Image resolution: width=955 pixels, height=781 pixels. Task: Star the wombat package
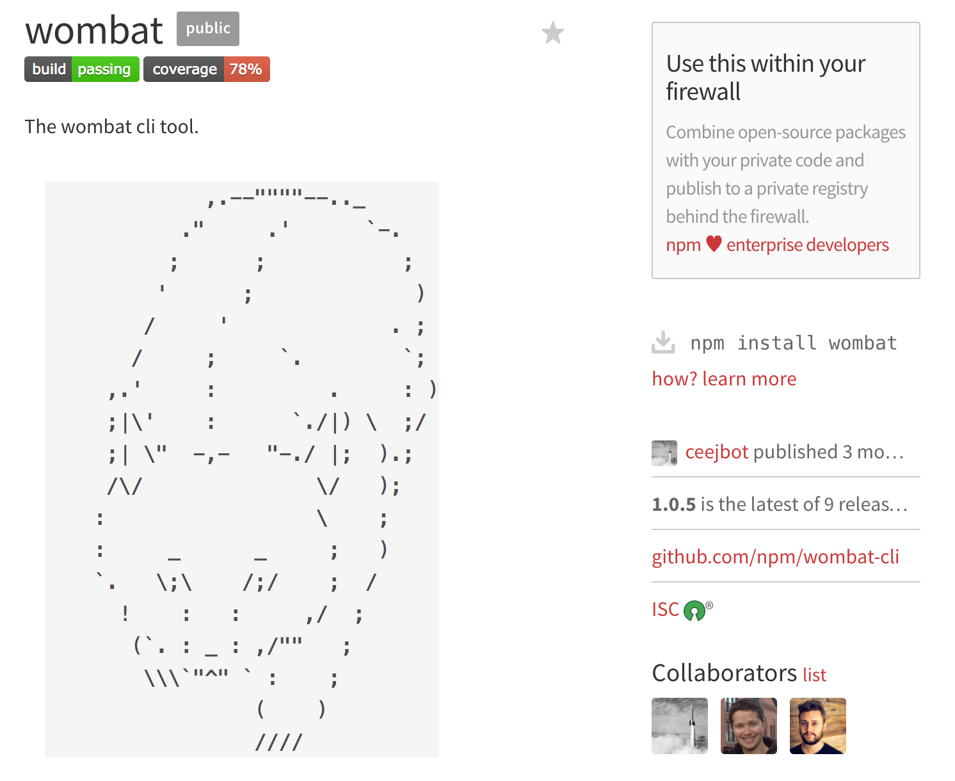[x=552, y=32]
